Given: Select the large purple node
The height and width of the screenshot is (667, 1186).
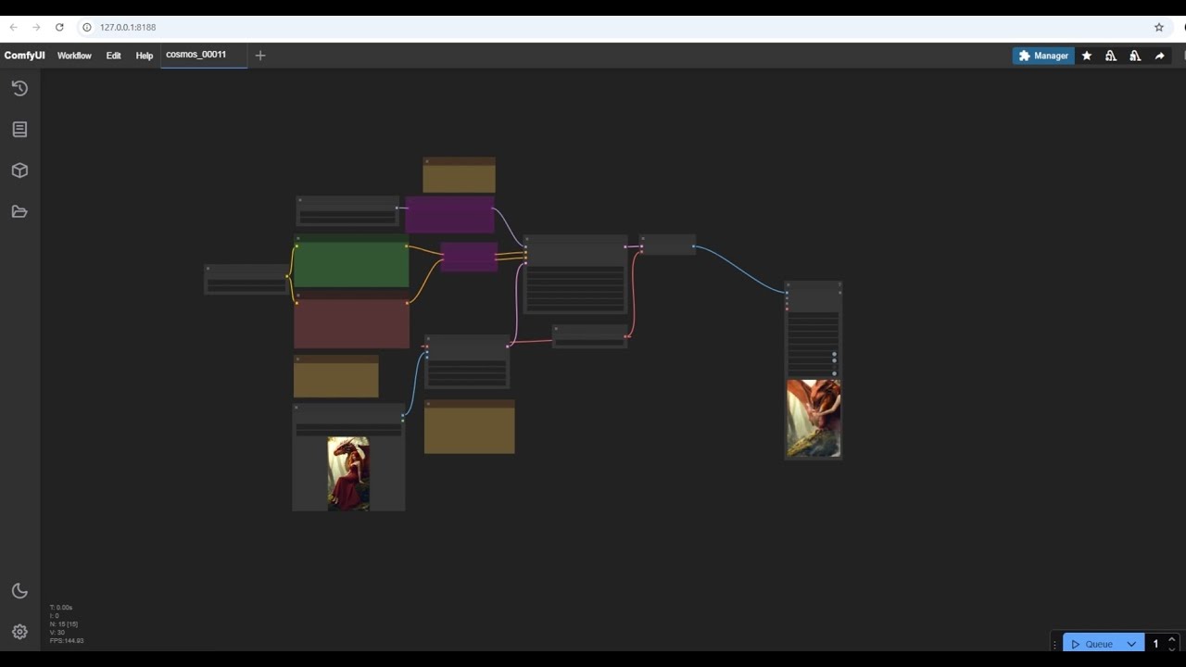Looking at the screenshot, I should 449,214.
